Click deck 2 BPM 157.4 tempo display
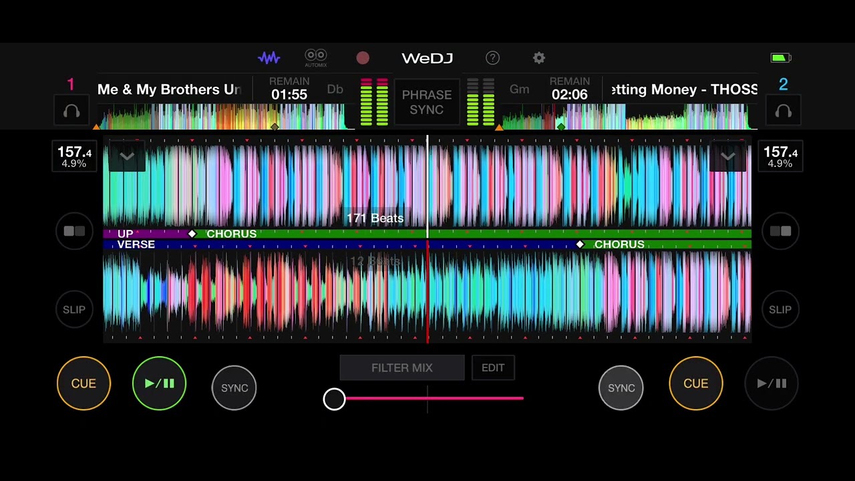Image resolution: width=855 pixels, height=481 pixels. [780, 156]
